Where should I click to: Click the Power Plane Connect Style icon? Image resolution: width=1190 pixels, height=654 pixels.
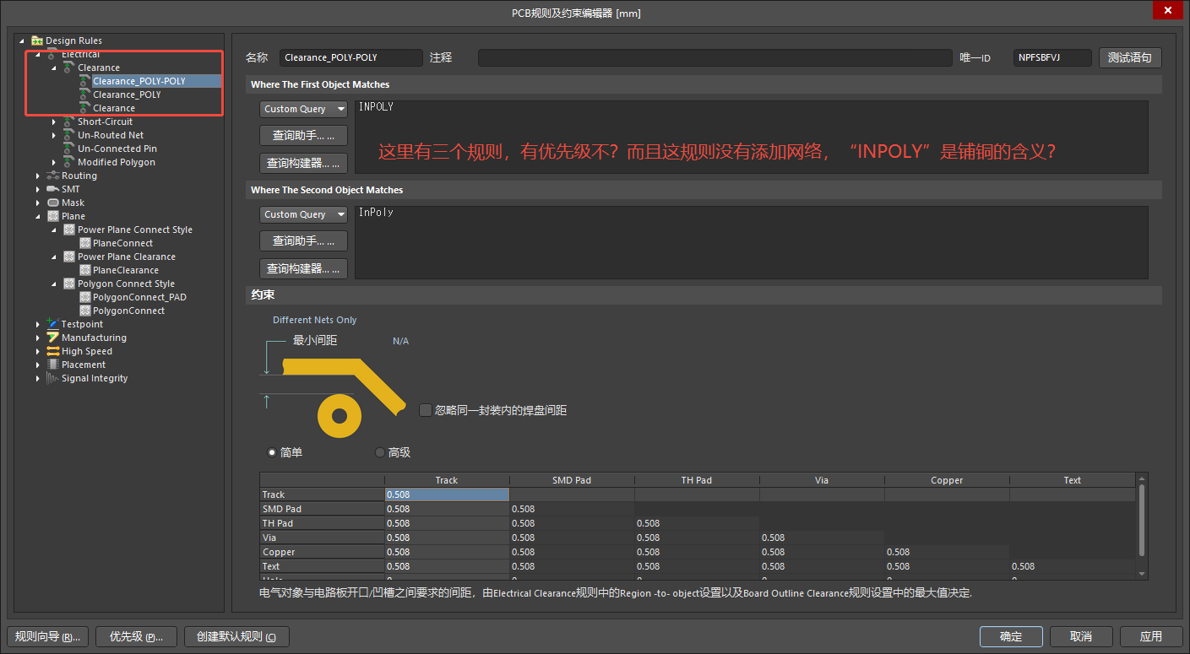click(x=69, y=230)
